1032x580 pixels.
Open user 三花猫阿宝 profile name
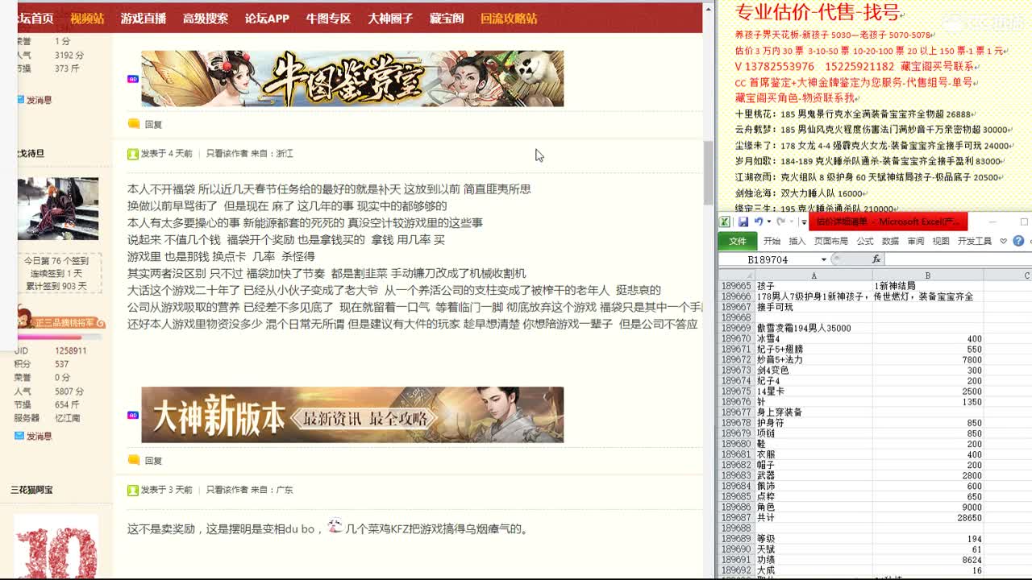point(31,489)
